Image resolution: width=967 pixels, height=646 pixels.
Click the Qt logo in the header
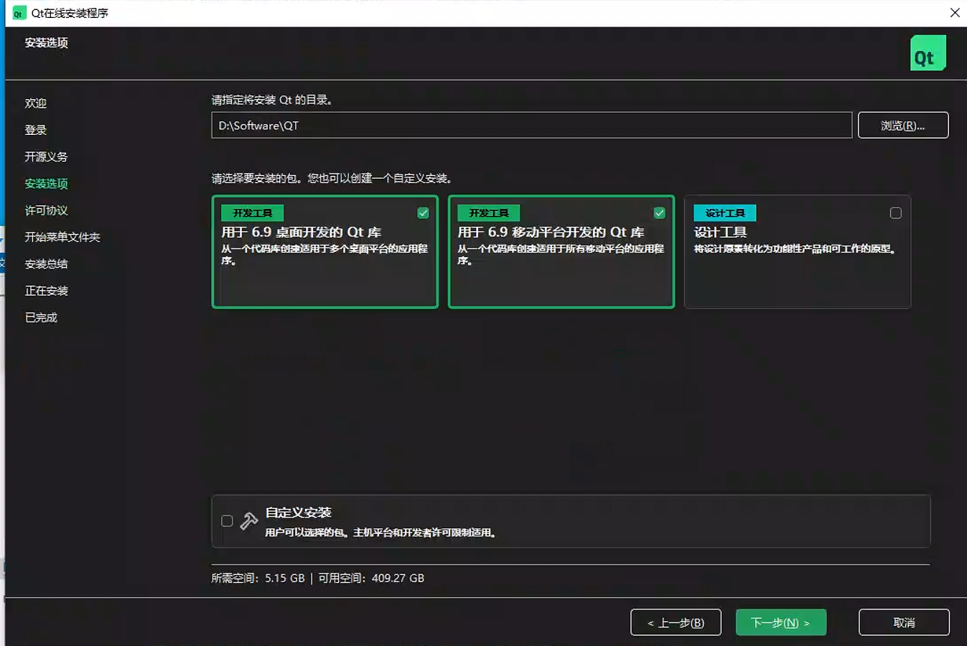coord(928,53)
